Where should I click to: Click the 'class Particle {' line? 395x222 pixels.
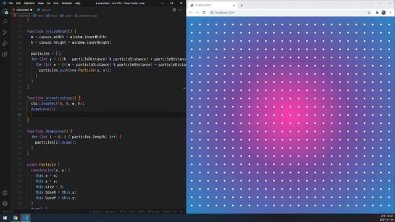pyautogui.click(x=43, y=165)
